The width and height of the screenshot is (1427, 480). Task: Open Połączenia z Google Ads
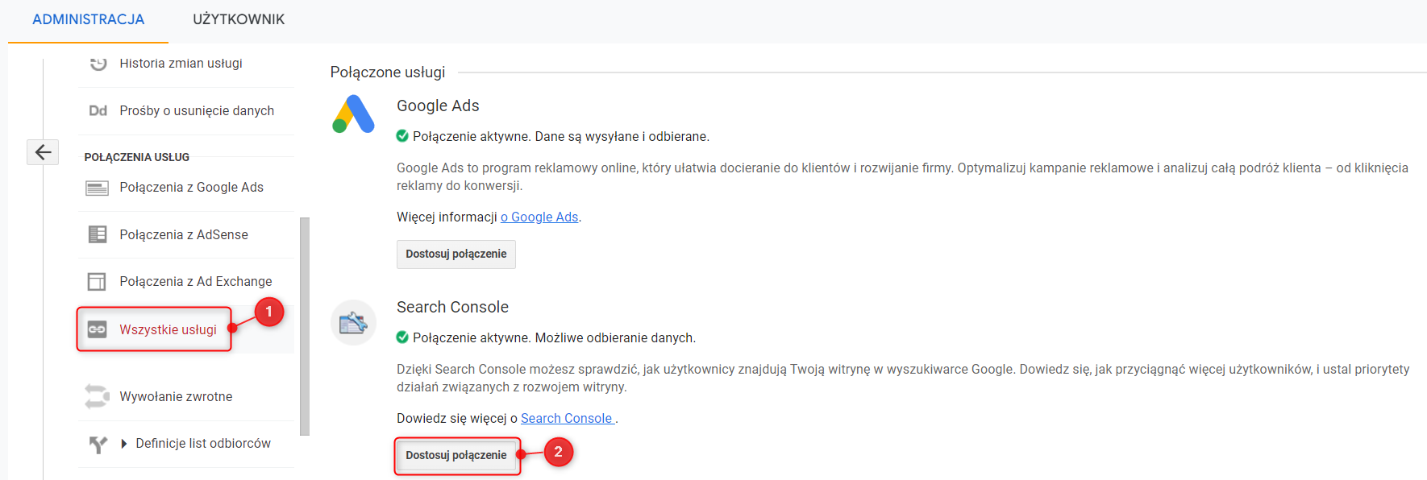[191, 188]
